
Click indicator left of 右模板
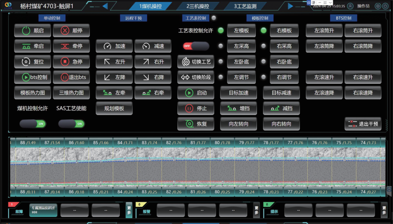pyautogui.click(x=263, y=31)
